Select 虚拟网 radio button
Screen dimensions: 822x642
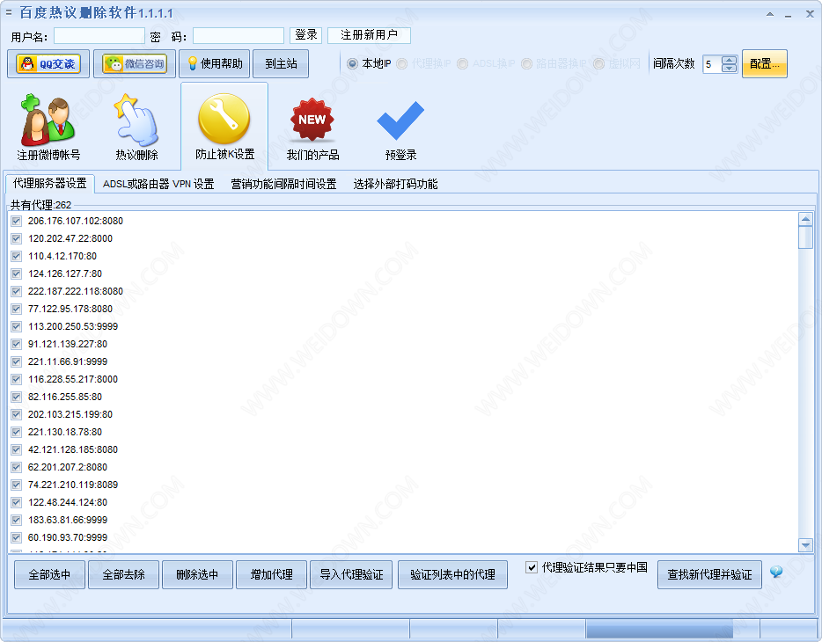599,64
